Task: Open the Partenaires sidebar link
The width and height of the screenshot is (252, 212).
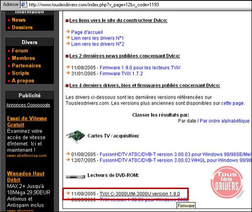Action: (x=26, y=65)
